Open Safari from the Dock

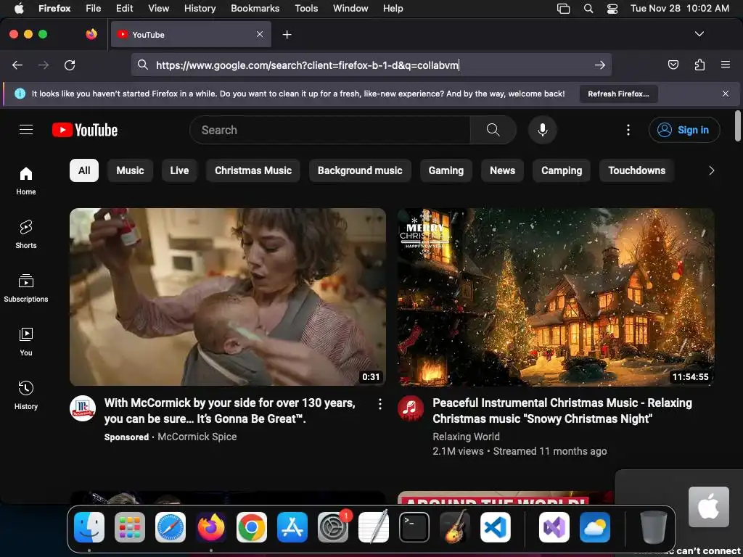[x=171, y=527]
